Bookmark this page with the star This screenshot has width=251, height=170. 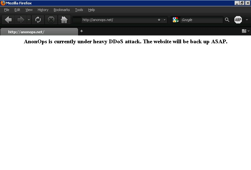[x=159, y=20]
